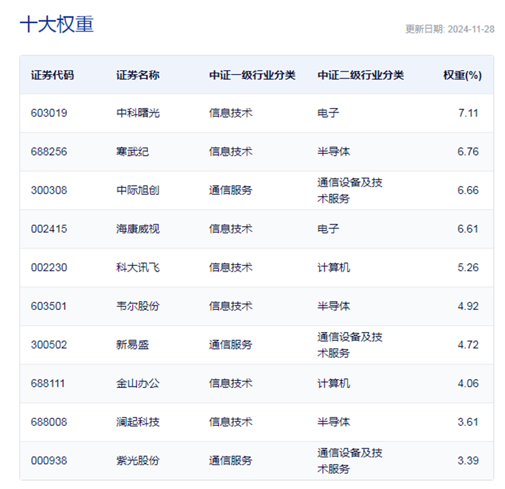Image resolution: width=505 pixels, height=489 pixels.
Task: Click 通信设备及技术服务 in the 中际旭创 row
Action: pyautogui.click(x=350, y=190)
